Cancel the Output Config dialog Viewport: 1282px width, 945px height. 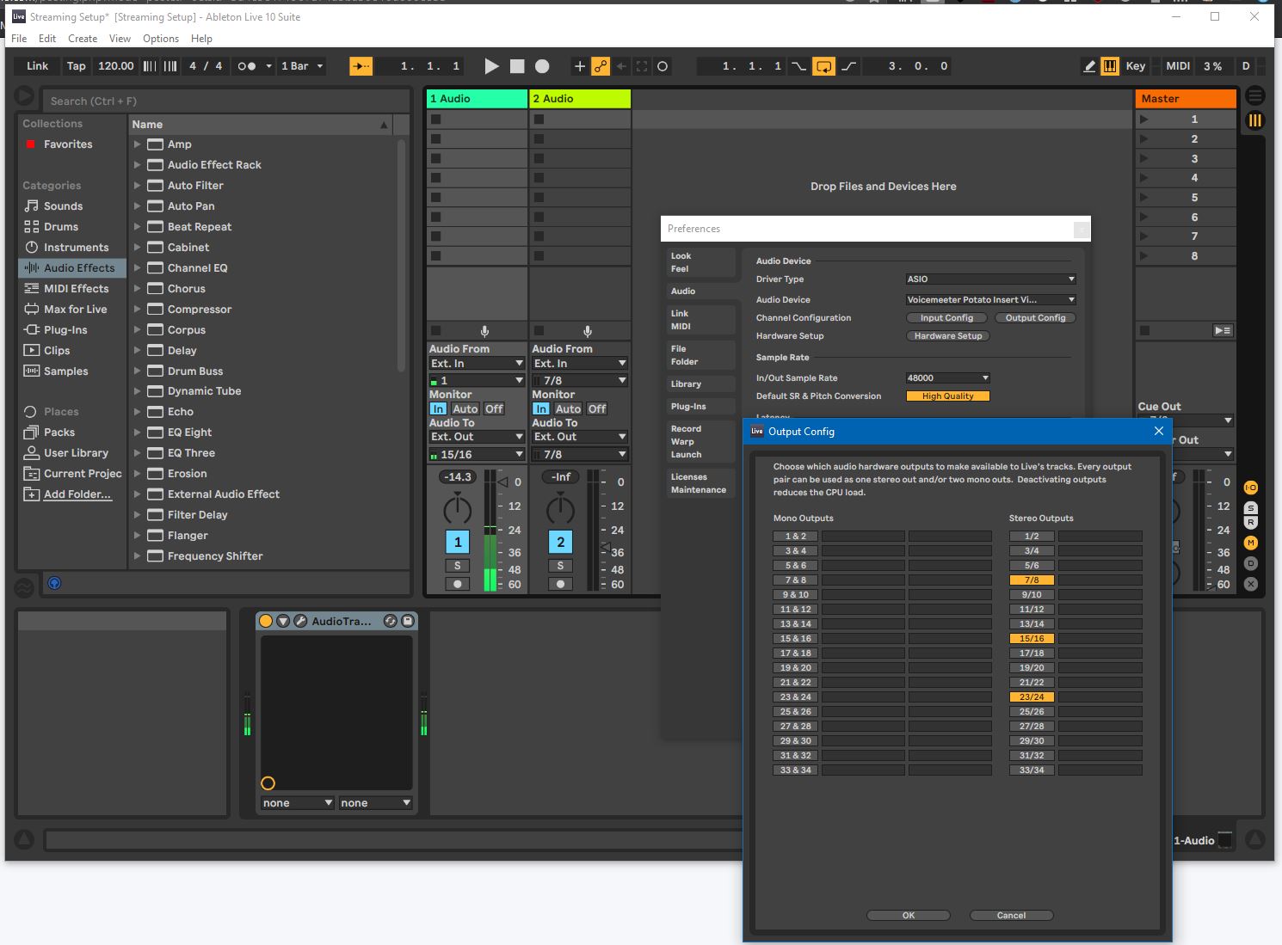tap(1011, 916)
